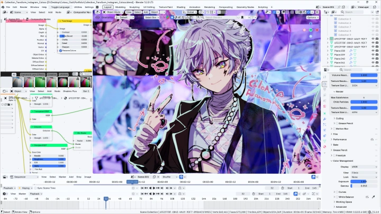Click the BlenderKit bookmark icon in viewport header

pos(242,17)
